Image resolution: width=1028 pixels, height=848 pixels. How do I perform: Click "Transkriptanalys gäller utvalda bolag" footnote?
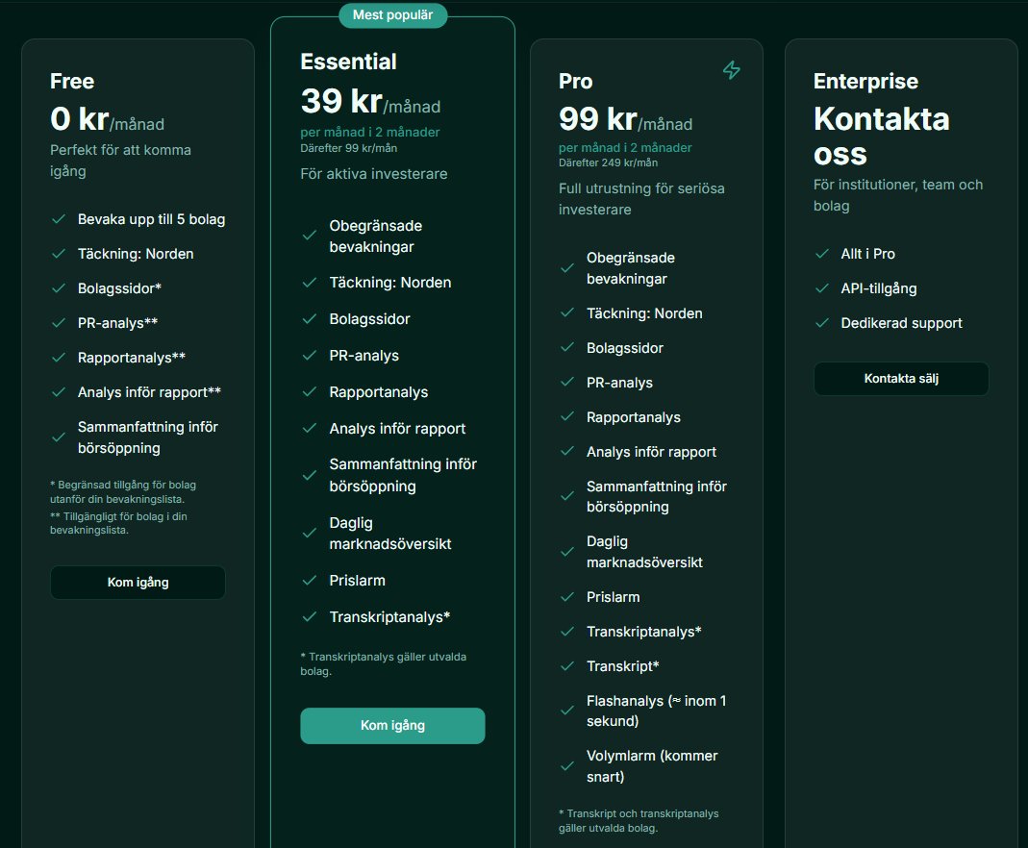tap(384, 663)
